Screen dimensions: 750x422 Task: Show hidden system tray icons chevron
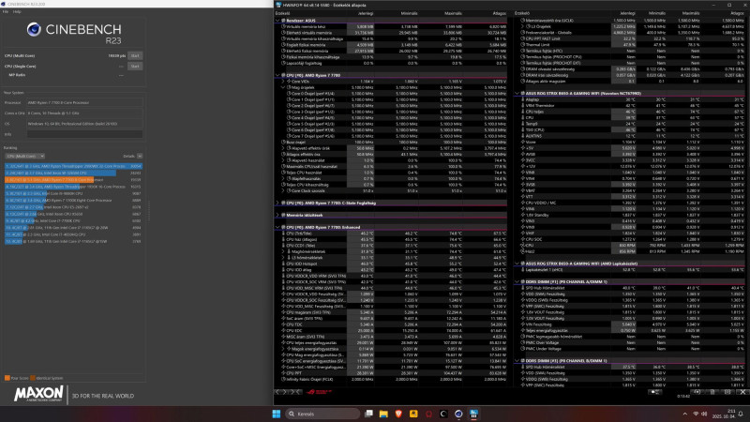[x=685, y=414]
